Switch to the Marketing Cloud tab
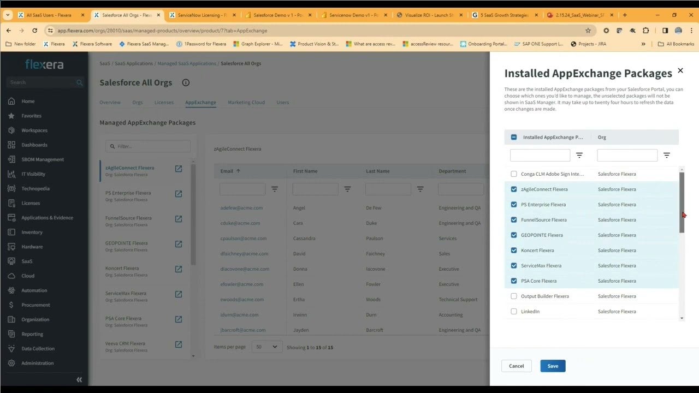Viewport: 699px width, 393px height. [x=246, y=103]
